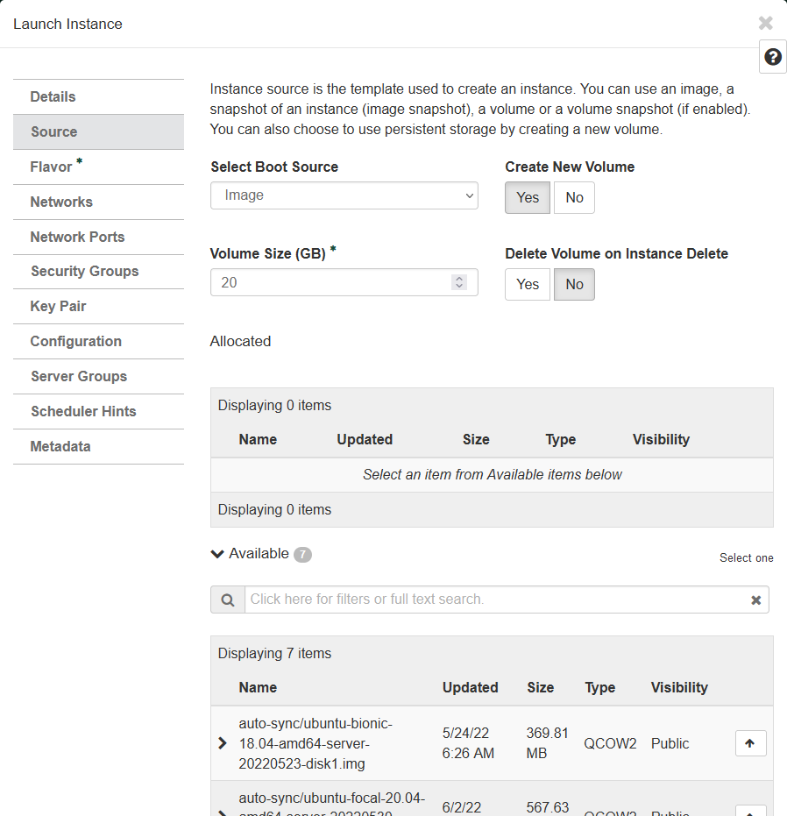Image resolution: width=787 pixels, height=816 pixels.
Task: Open the Networks tab
Action: 61,202
